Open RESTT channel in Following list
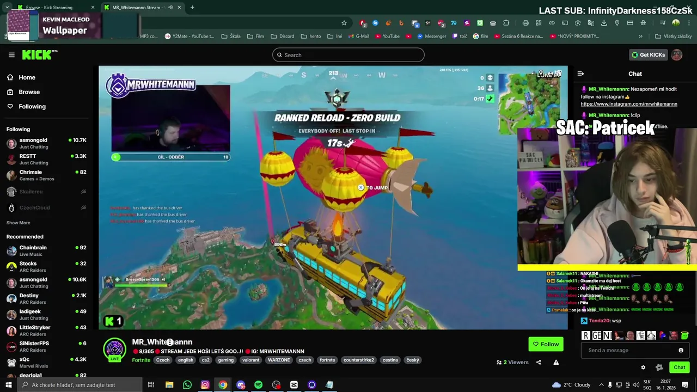 (46, 160)
